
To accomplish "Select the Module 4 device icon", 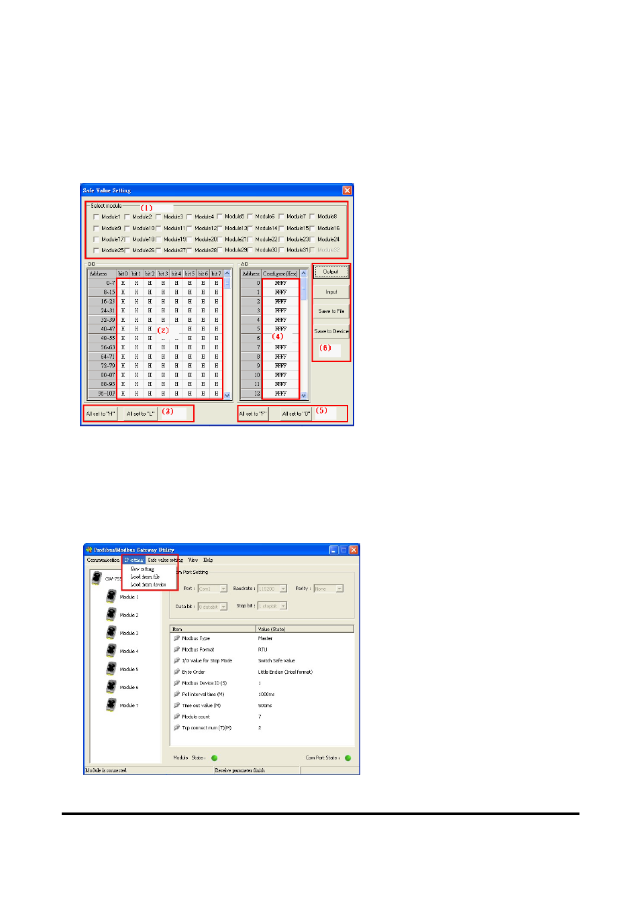I will [x=111, y=650].
